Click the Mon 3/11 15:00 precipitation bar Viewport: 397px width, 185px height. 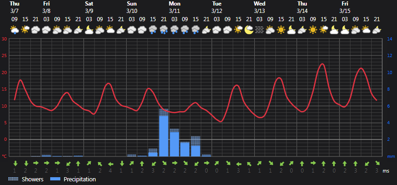[196, 146]
